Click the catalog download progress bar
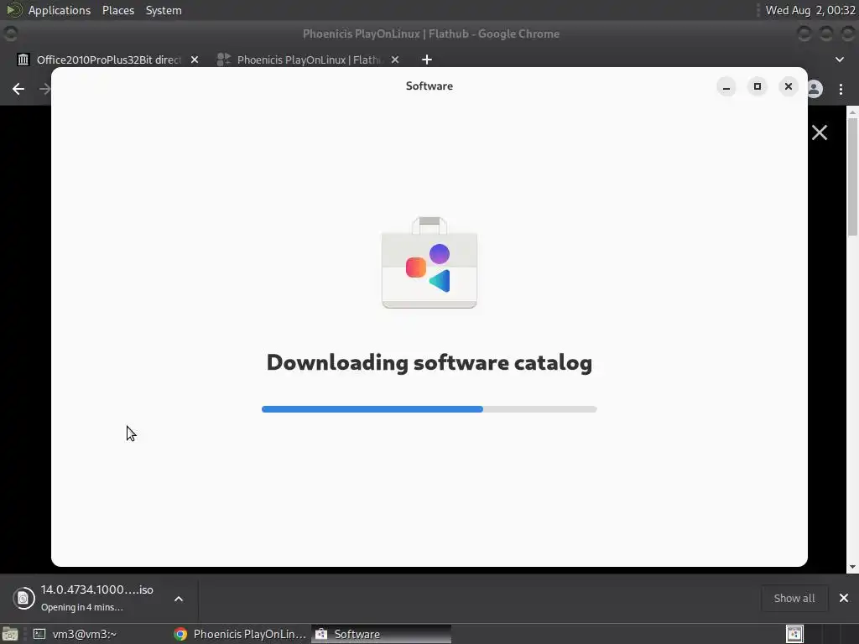Image resolution: width=859 pixels, height=644 pixels. pyautogui.click(x=429, y=409)
